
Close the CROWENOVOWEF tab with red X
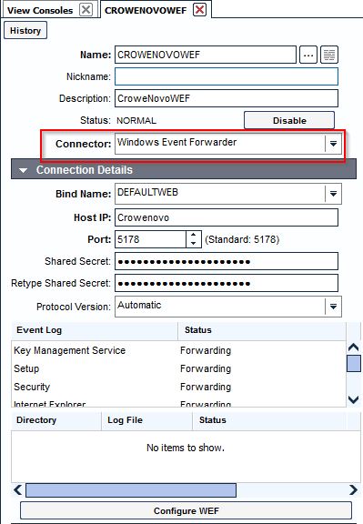(x=199, y=10)
